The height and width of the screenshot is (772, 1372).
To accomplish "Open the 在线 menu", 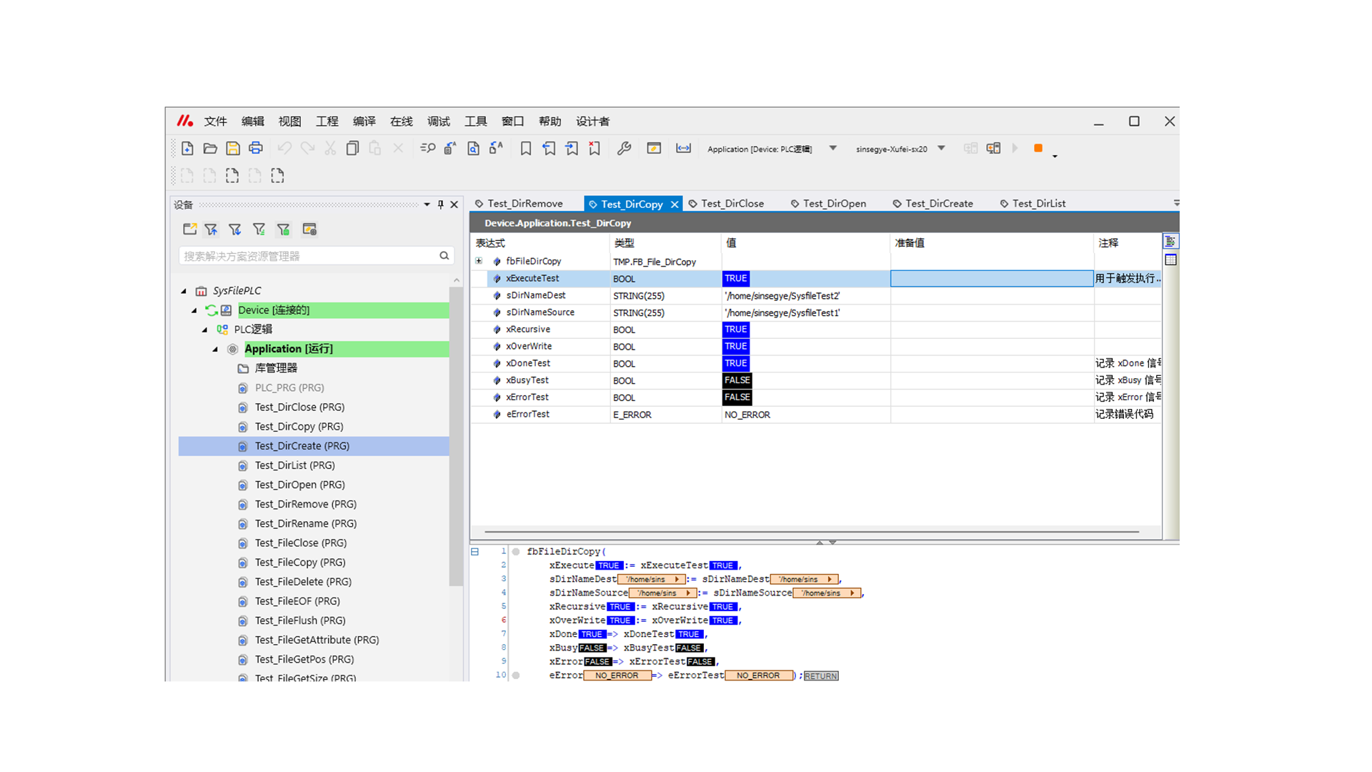I will click(x=401, y=122).
